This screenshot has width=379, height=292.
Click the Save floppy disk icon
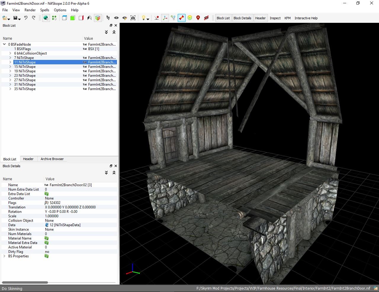pos(15,18)
